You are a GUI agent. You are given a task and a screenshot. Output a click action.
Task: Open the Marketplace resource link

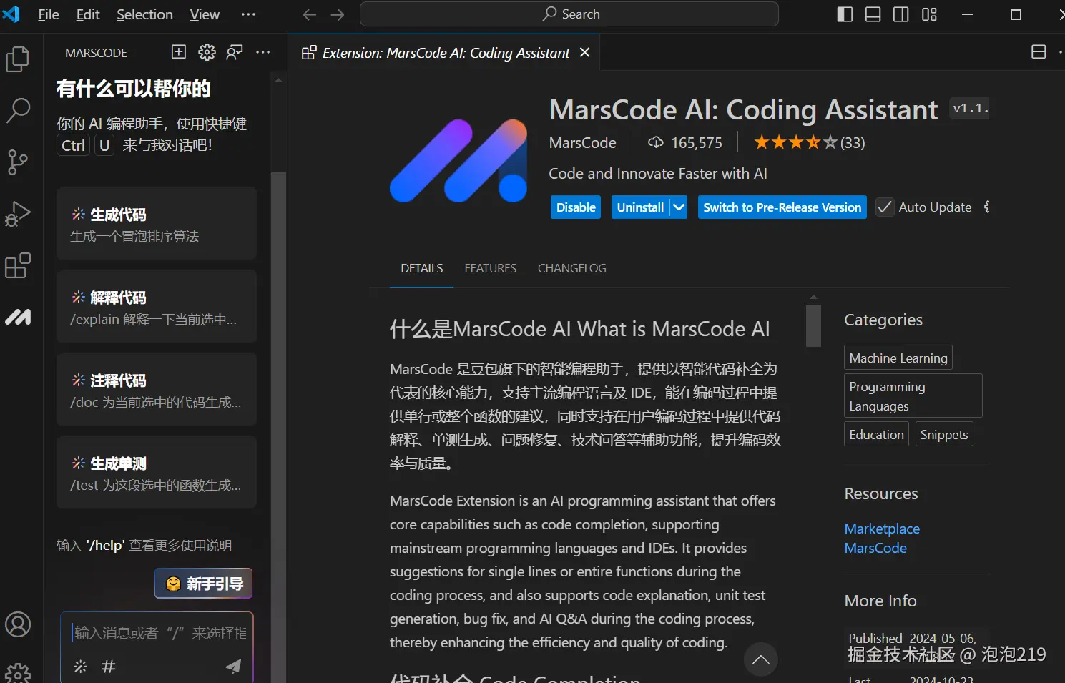click(882, 529)
